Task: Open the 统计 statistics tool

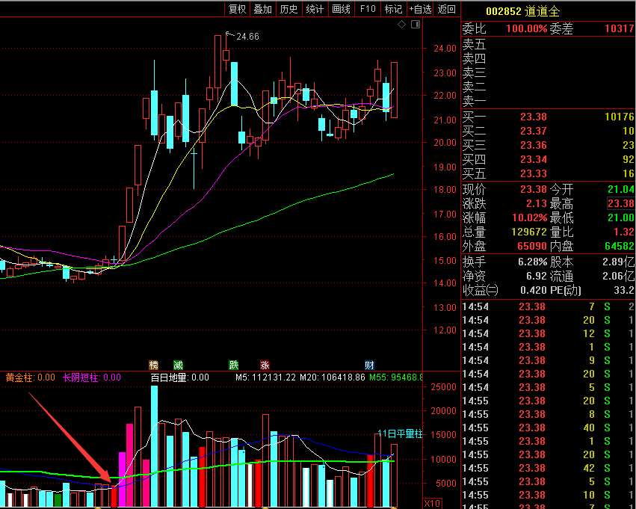Action: [x=315, y=9]
